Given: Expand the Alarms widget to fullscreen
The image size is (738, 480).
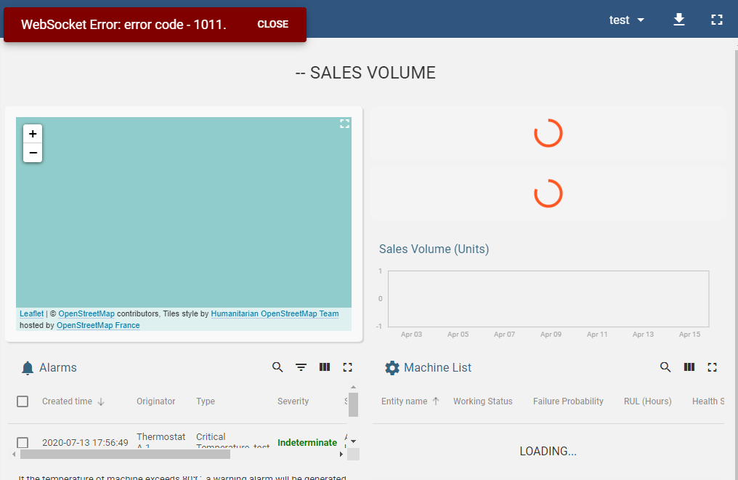Looking at the screenshot, I should 347,367.
